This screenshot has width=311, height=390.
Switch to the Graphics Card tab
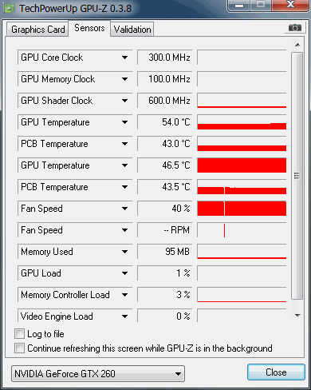click(37, 30)
